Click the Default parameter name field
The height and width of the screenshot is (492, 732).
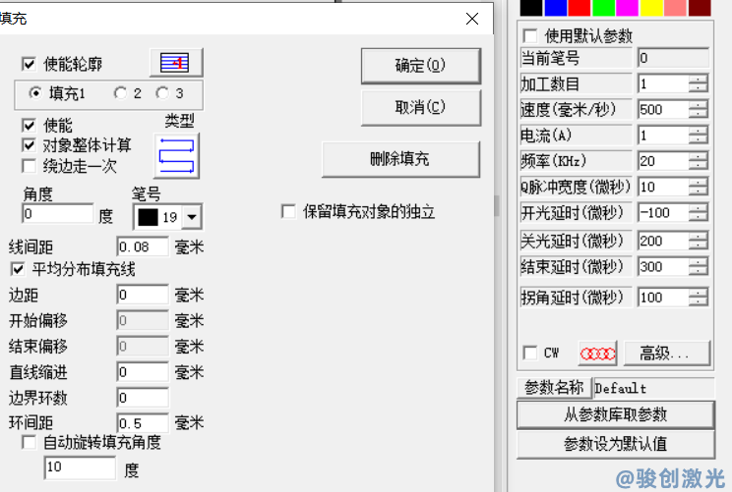point(654,388)
